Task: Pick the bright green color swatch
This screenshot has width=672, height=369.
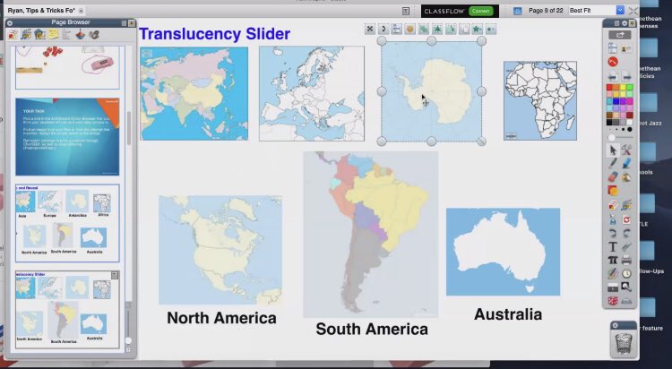Action: (x=630, y=88)
